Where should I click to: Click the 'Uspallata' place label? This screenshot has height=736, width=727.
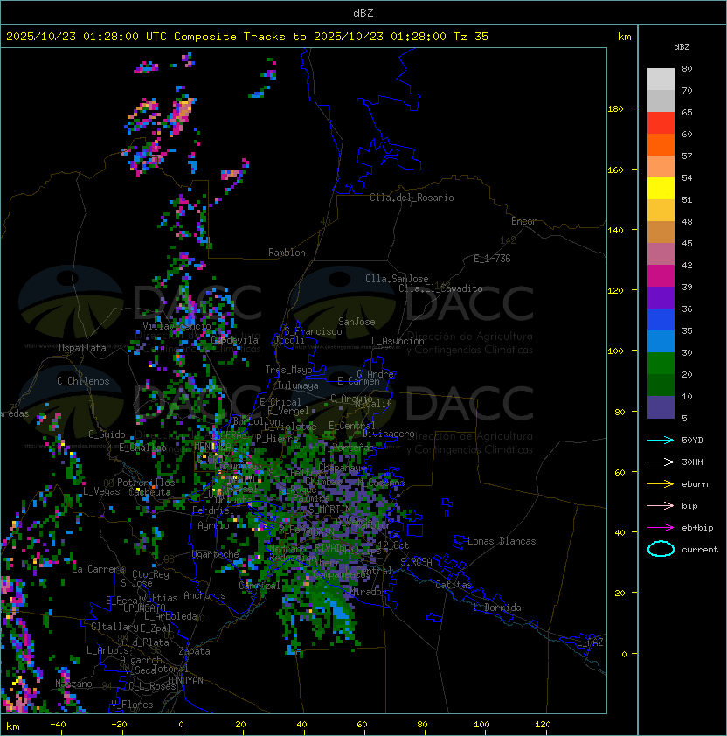click(x=82, y=348)
